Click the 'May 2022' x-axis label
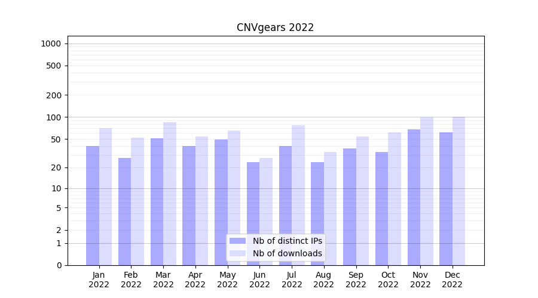 [227, 280]
